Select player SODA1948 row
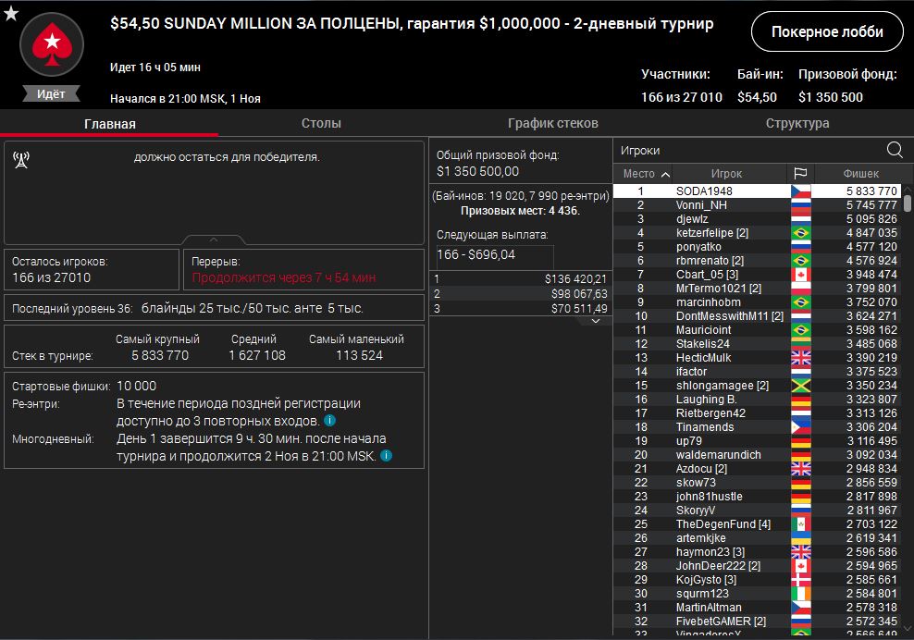The height and width of the screenshot is (640, 914). point(703,191)
